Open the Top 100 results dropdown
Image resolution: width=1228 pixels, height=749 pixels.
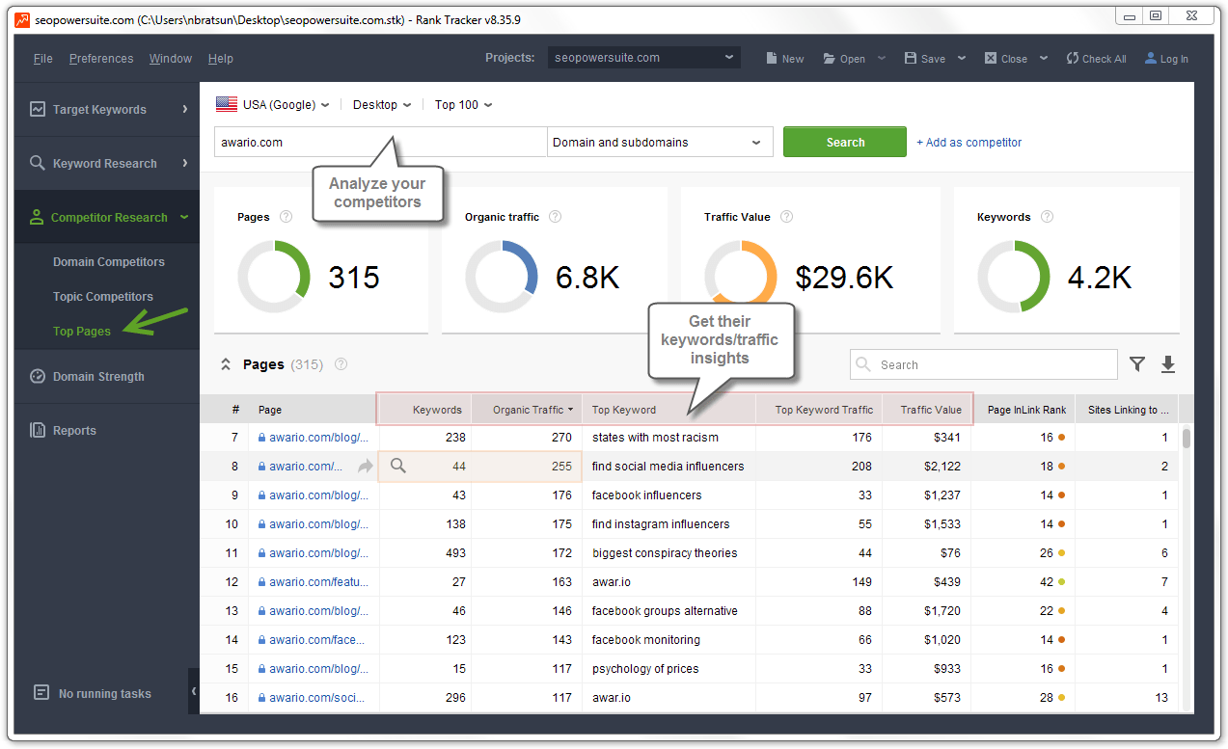(x=463, y=104)
